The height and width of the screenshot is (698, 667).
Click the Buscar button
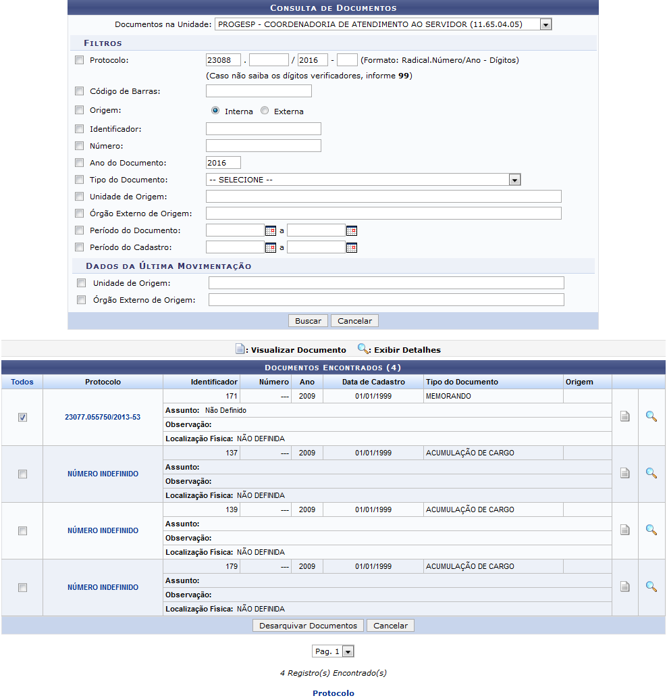(x=308, y=321)
